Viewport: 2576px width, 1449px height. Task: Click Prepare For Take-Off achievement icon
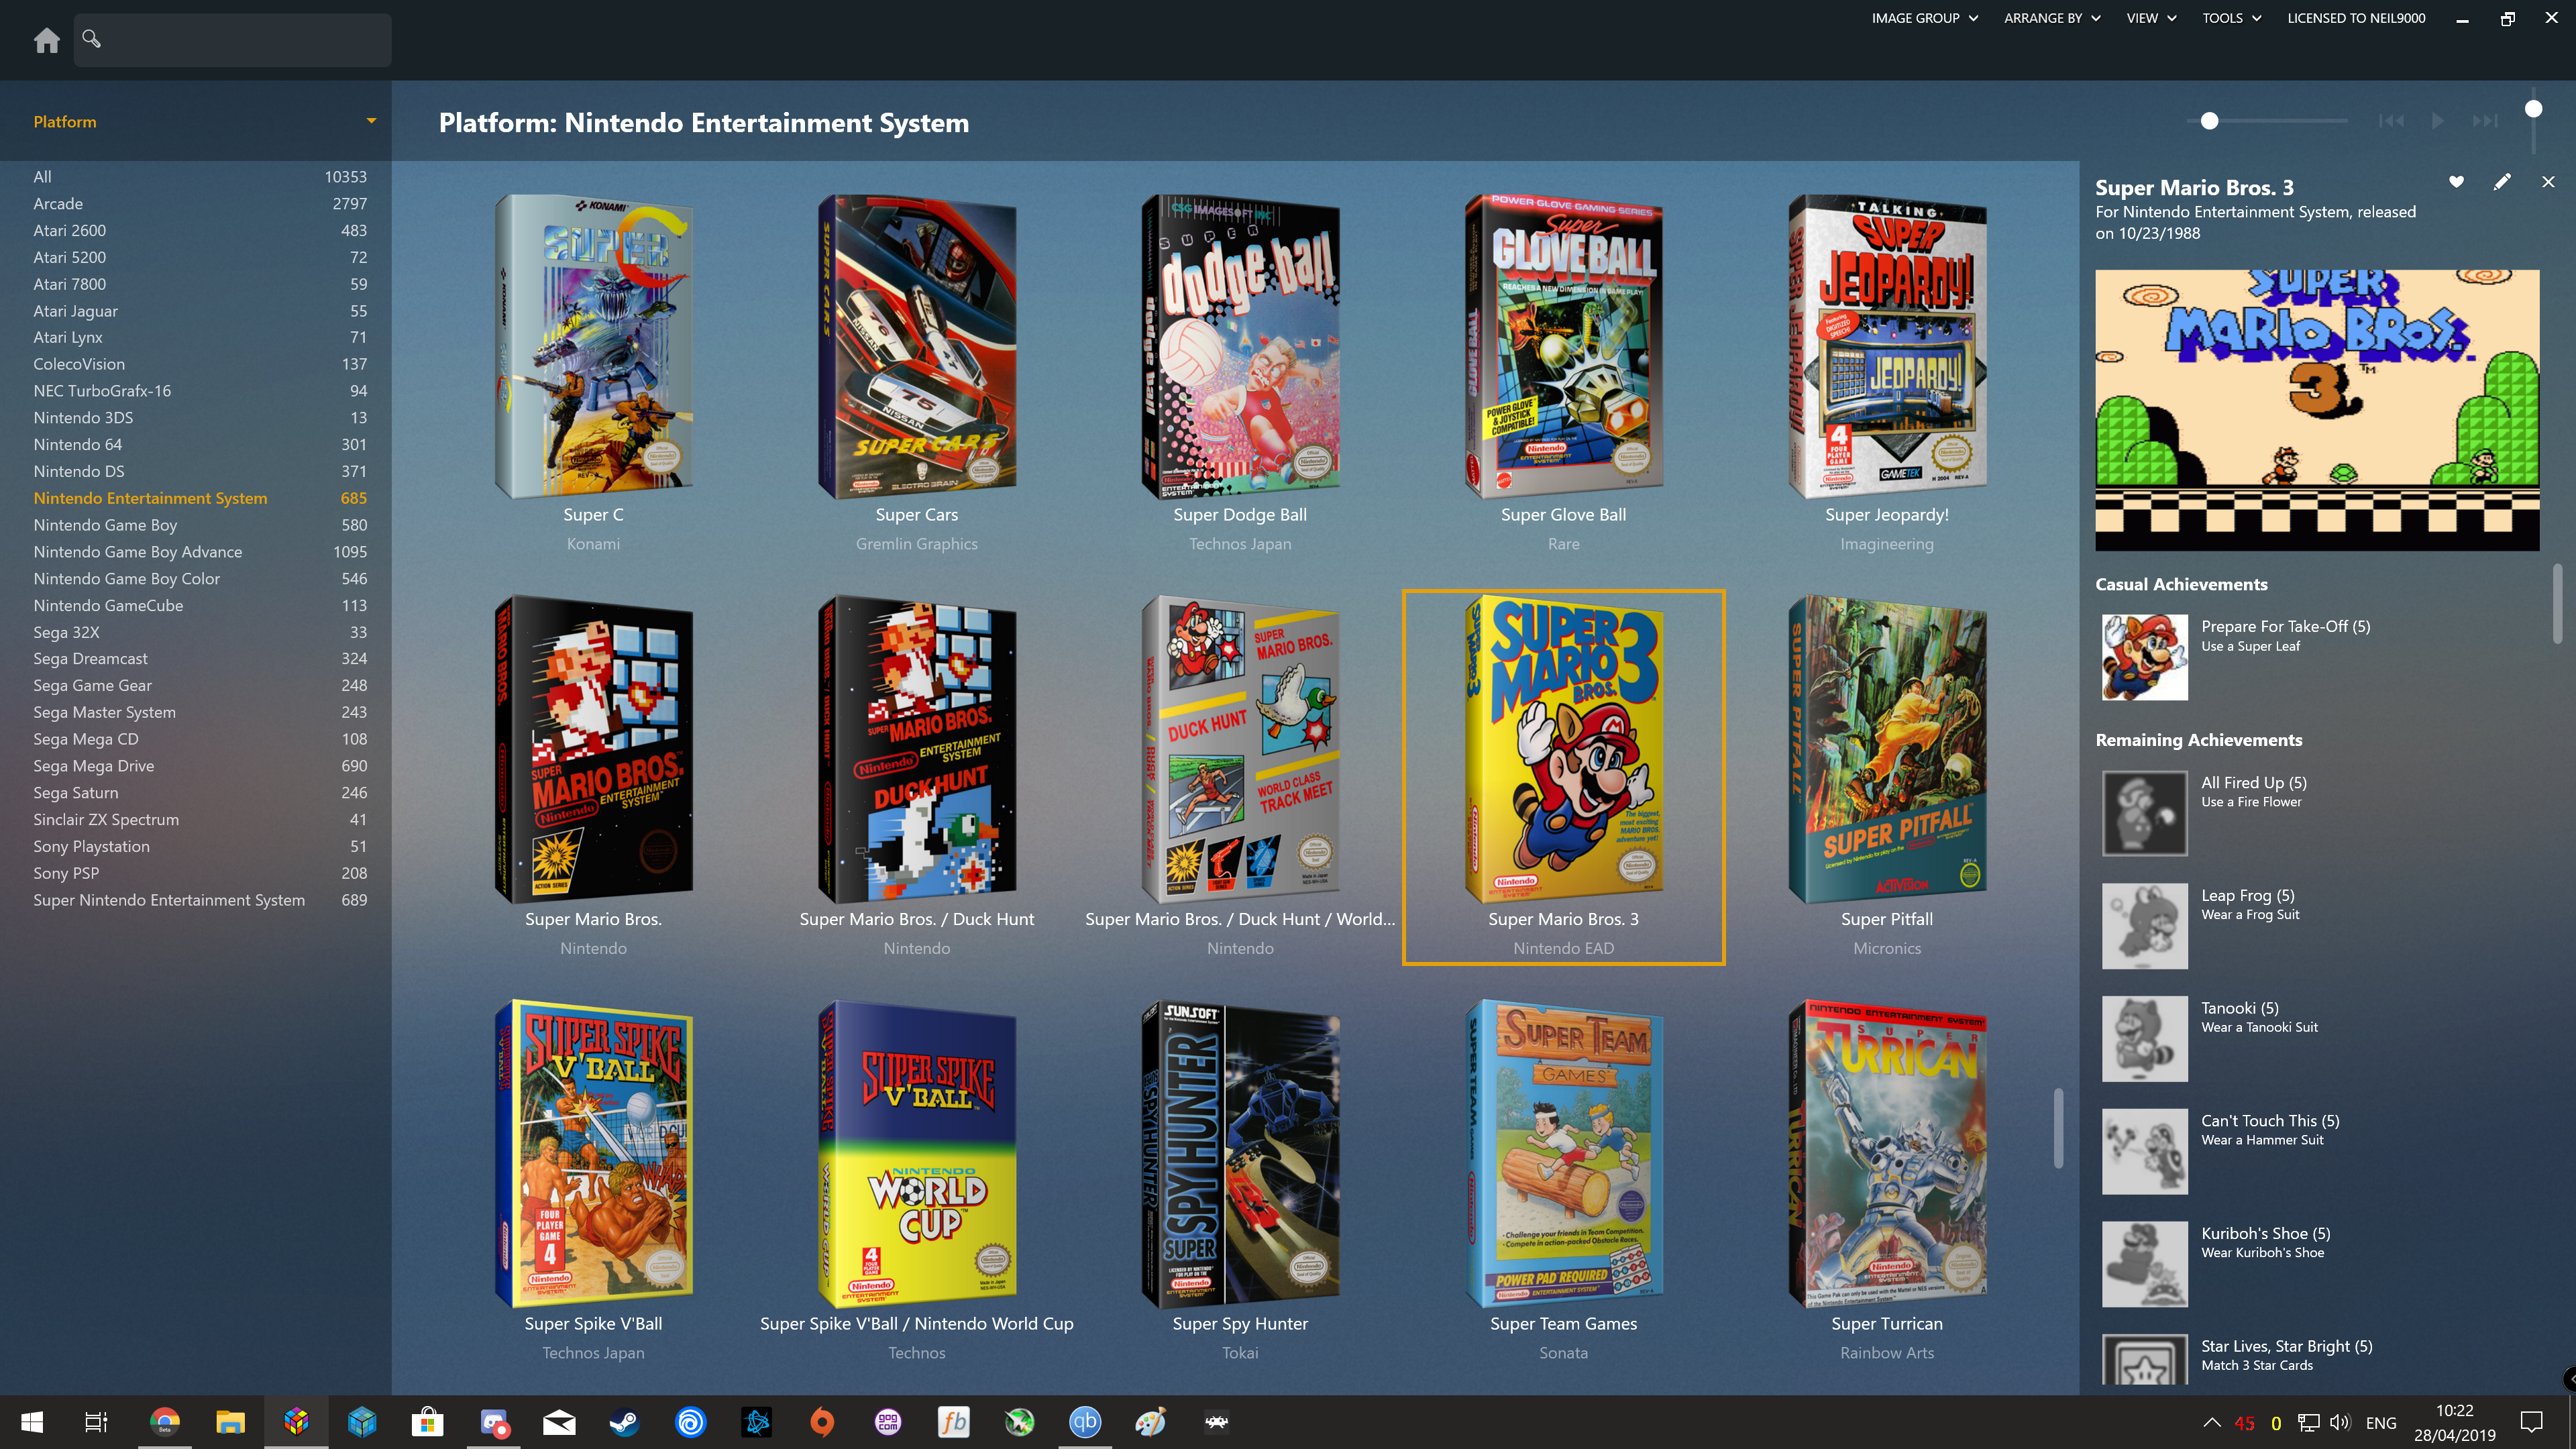(x=2145, y=657)
